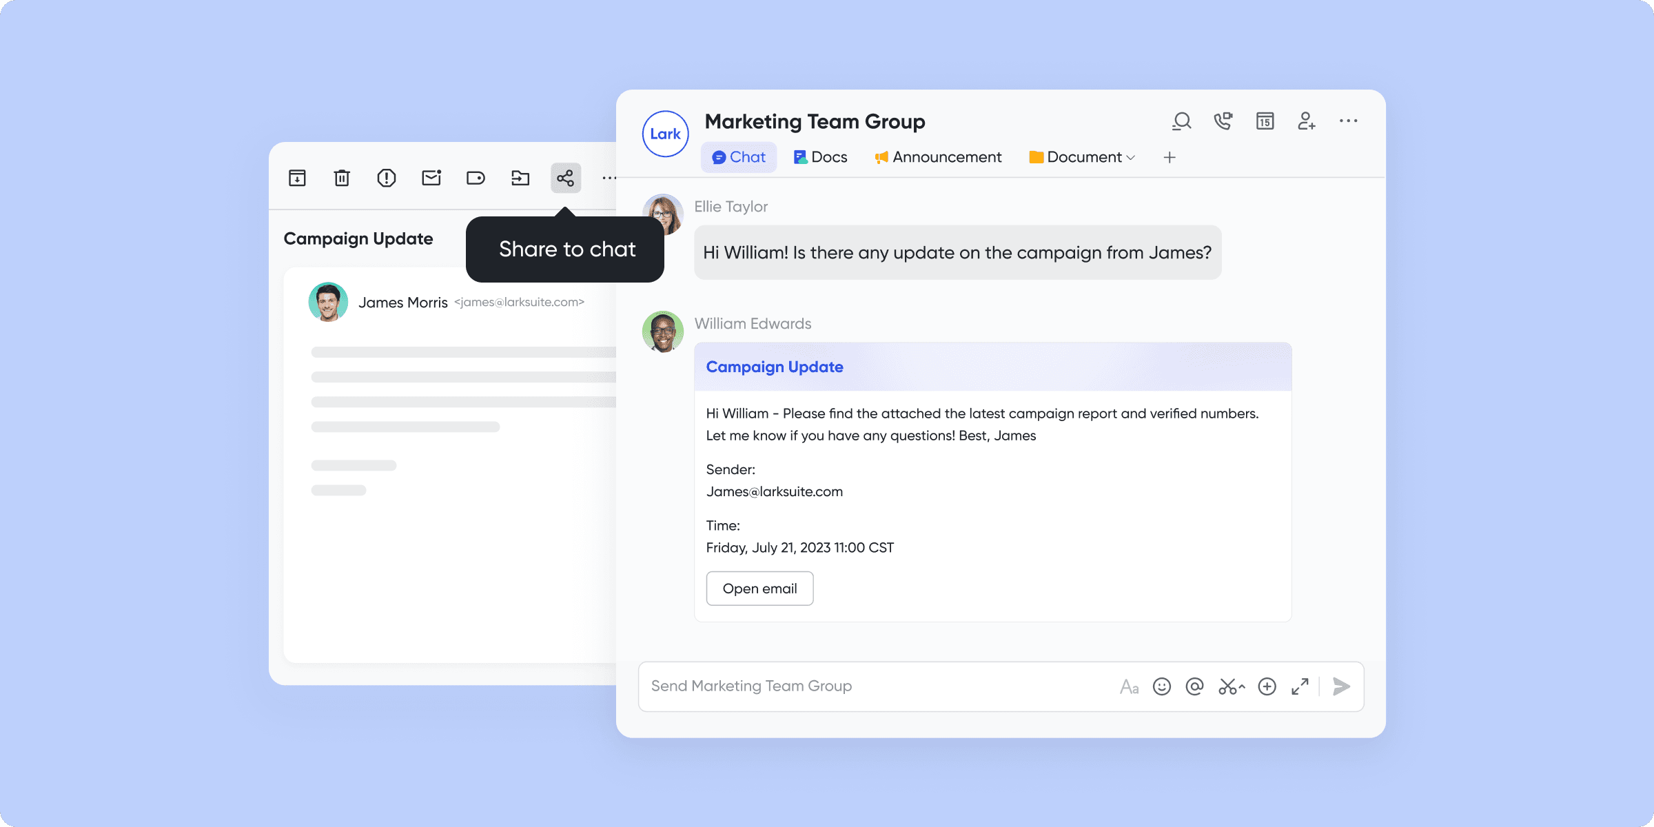Click the Share to chat icon
This screenshot has height=827, width=1654.
565,177
